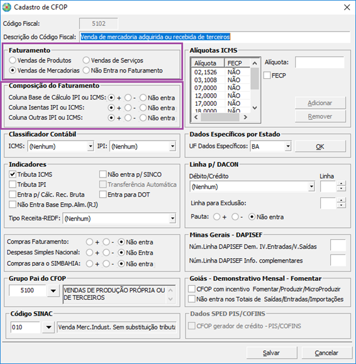Screen dimensions: 356x364
Task: Click the Cadastro de CFOP window icon
Action: pos(7,7)
